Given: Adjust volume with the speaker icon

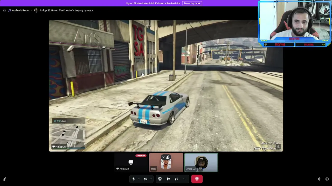Looking at the screenshot, I should click(x=319, y=179).
